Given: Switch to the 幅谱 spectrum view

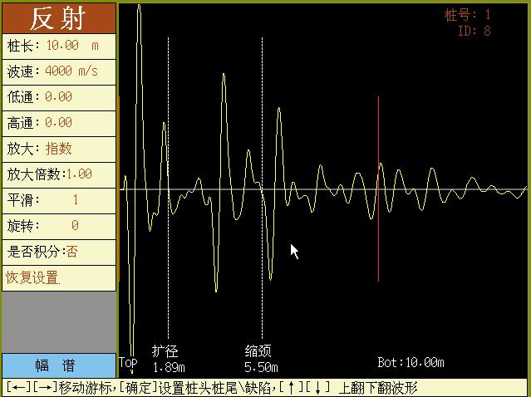Looking at the screenshot, I should [58, 365].
